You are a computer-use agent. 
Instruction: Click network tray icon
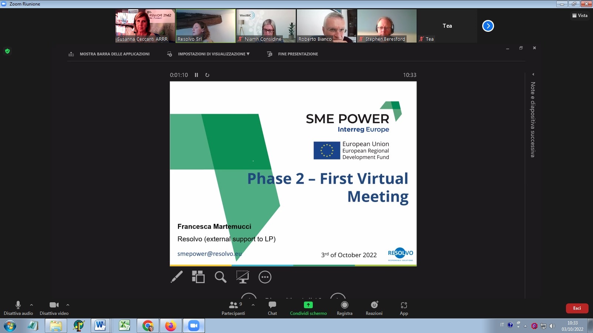coord(543,326)
